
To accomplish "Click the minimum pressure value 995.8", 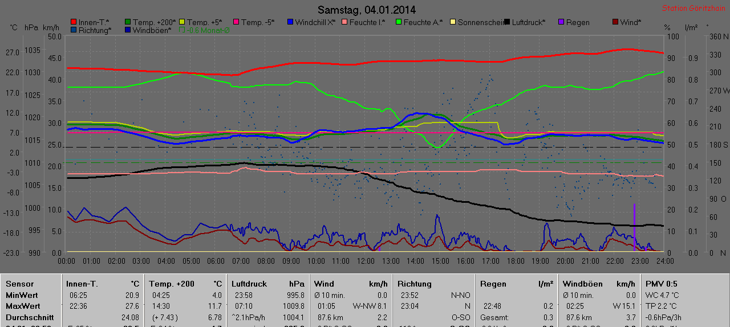I will (295, 295).
